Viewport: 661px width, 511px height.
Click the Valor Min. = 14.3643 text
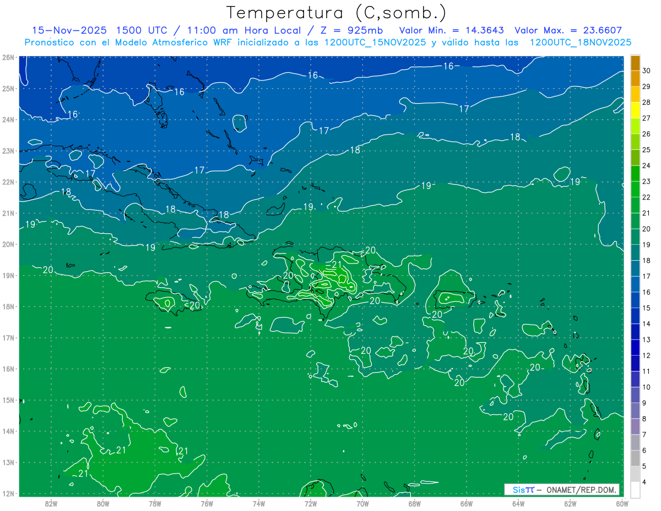452,30
